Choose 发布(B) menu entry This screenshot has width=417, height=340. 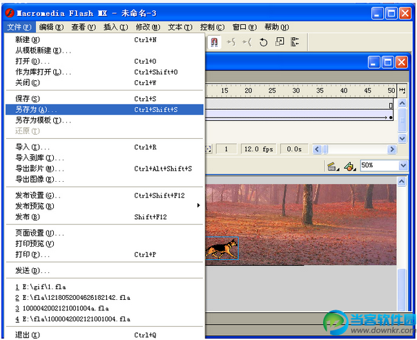tap(104, 217)
